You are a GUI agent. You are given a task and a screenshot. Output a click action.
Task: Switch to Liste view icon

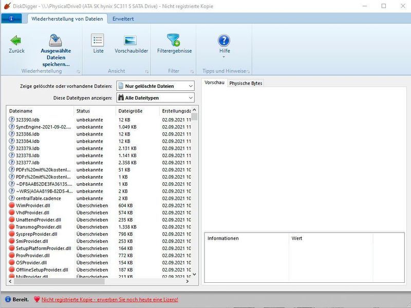[x=98, y=40]
